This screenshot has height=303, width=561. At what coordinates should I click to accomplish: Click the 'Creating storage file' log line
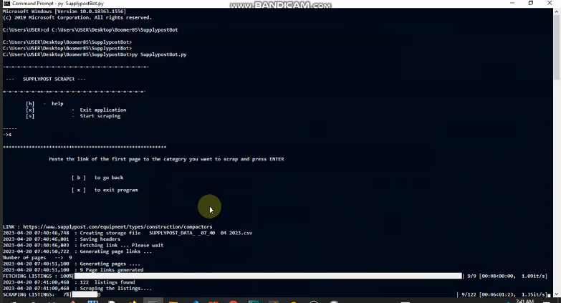128,233
